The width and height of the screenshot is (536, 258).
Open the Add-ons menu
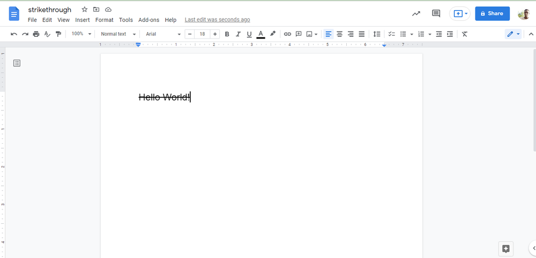pyautogui.click(x=148, y=20)
